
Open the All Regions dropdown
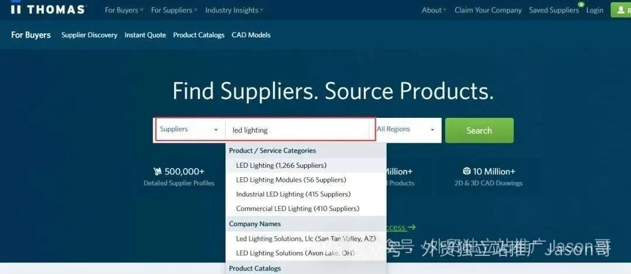(405, 129)
